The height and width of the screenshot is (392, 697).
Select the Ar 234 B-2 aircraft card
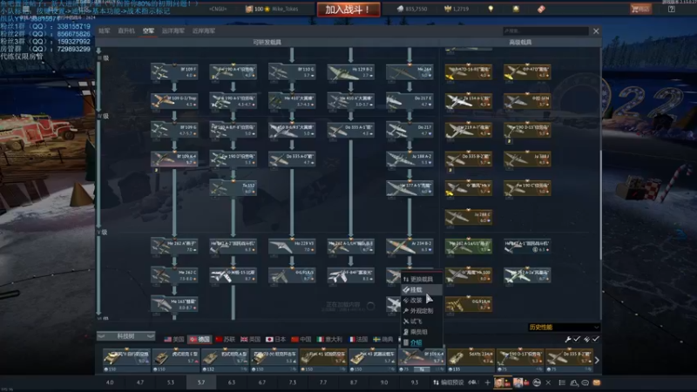coord(409,247)
